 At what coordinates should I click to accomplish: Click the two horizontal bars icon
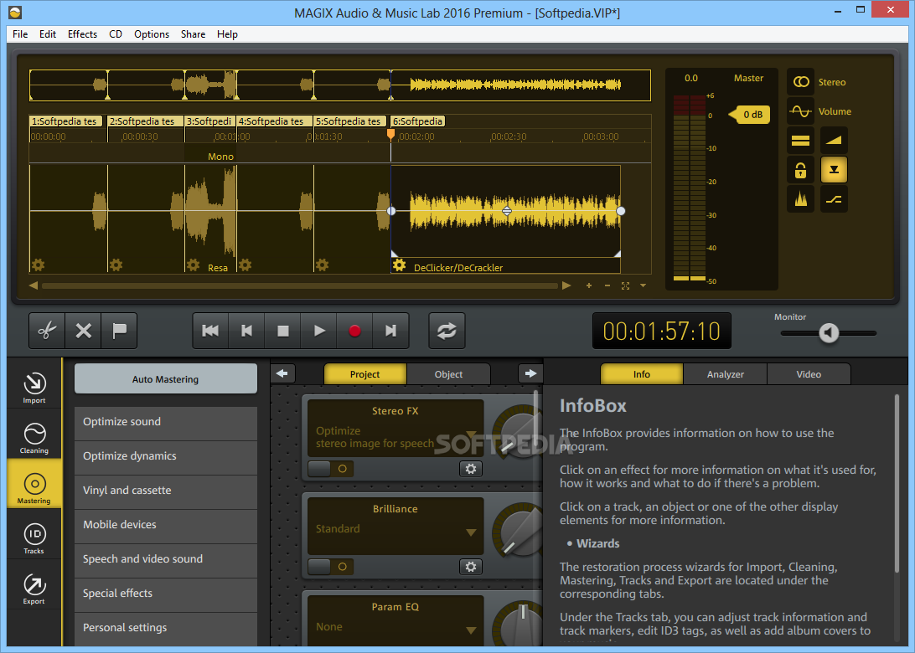click(801, 141)
